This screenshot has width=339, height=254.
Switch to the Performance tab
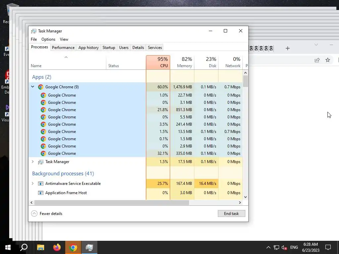(63, 48)
